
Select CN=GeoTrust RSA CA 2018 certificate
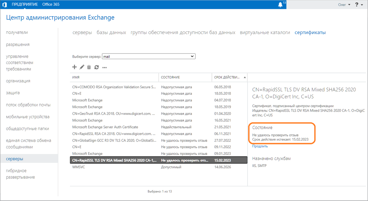pyautogui.click(x=159, y=113)
